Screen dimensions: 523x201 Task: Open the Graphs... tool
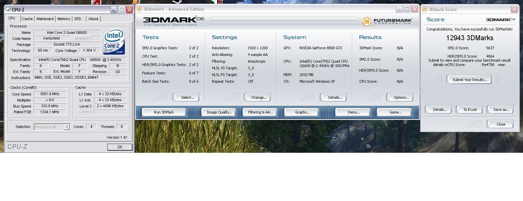click(x=302, y=112)
